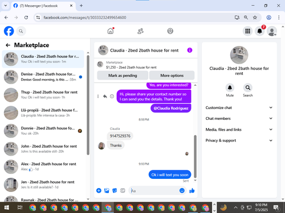The width and height of the screenshot is (285, 213).
Task: Open Windows Start button
Action: point(6,207)
